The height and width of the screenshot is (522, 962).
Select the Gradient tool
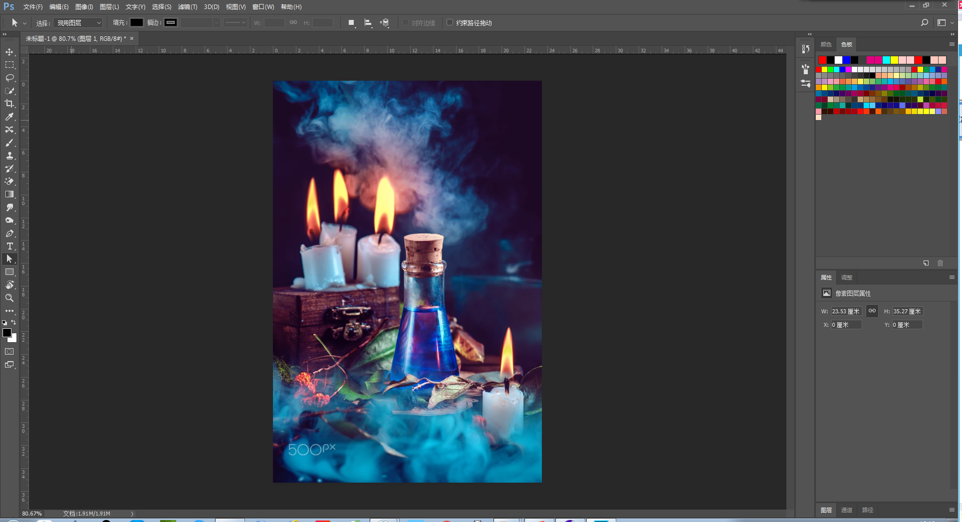point(9,194)
